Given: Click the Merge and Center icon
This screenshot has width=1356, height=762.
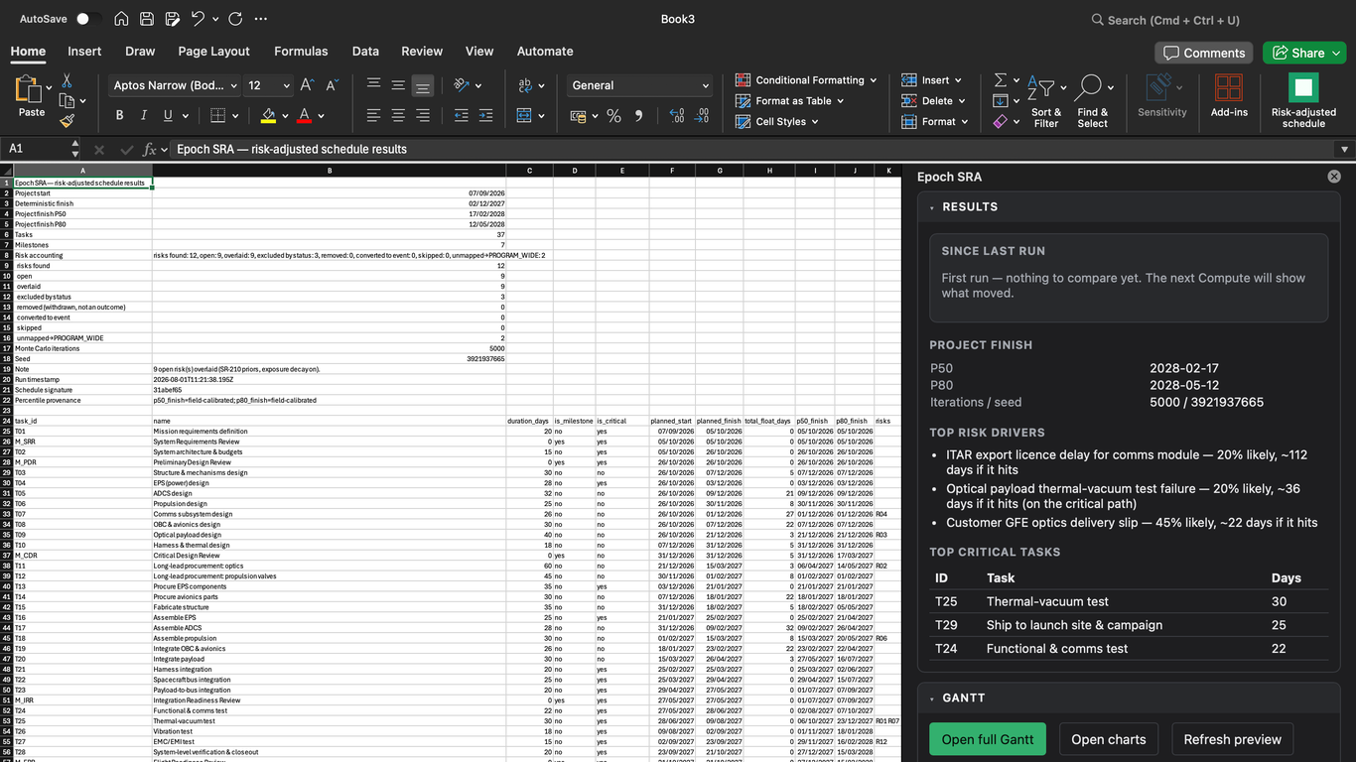Looking at the screenshot, I should (x=525, y=115).
